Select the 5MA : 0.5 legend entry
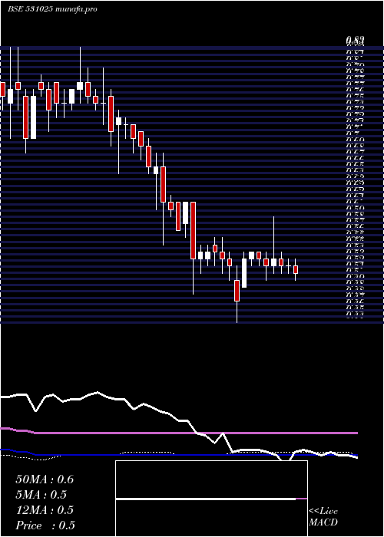Viewport: 384px width, 537px height. pyautogui.click(x=41, y=495)
